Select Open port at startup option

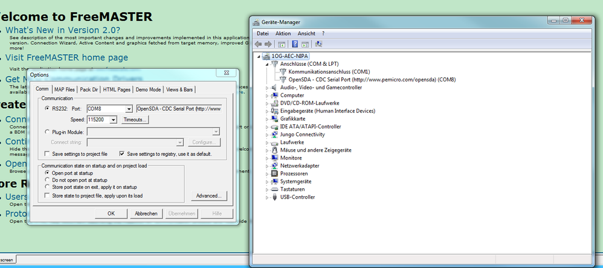[x=47, y=173]
